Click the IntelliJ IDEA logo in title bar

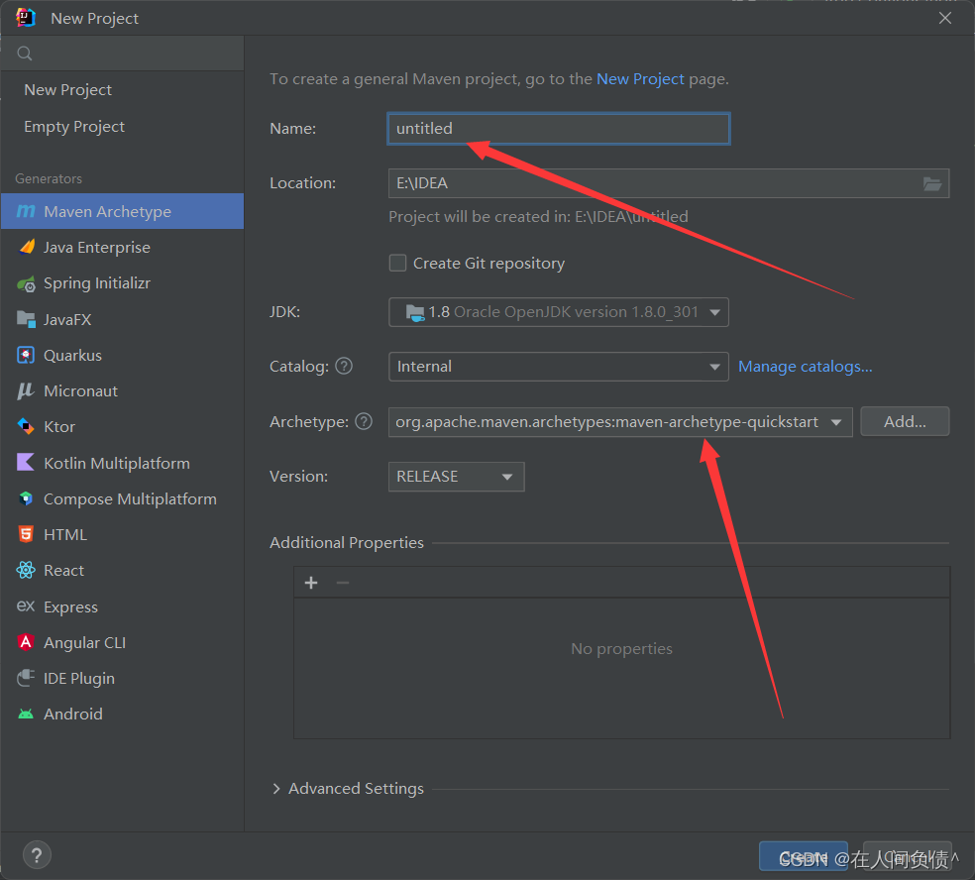point(26,18)
